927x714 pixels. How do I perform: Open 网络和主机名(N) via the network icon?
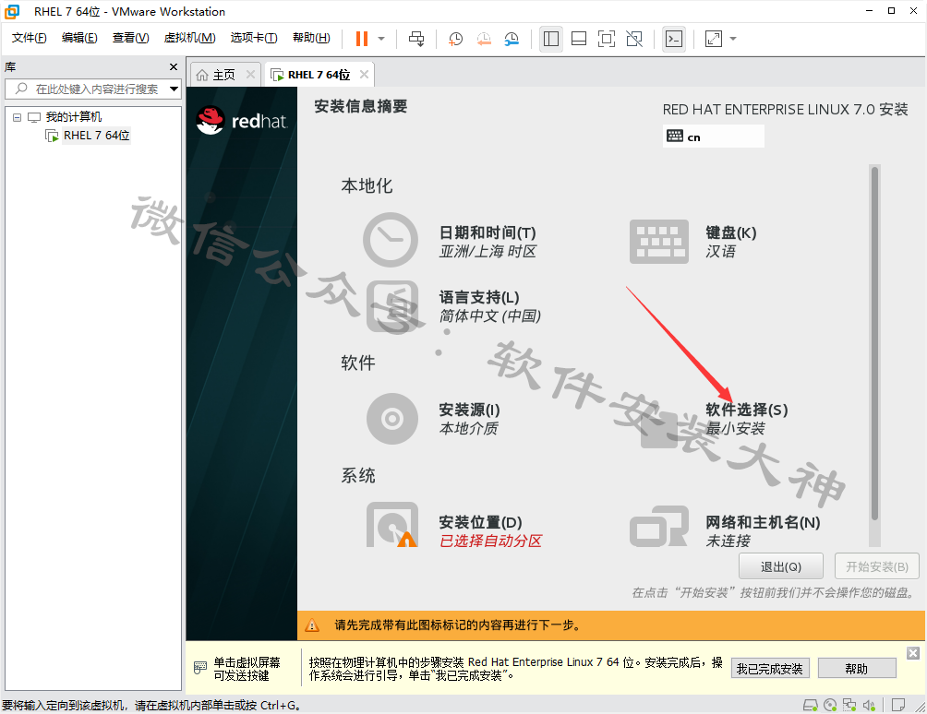point(658,526)
